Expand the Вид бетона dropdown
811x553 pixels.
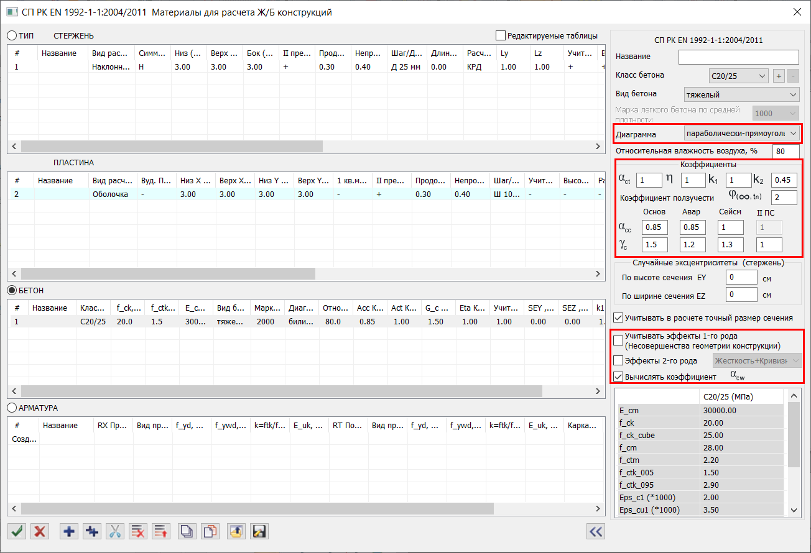(x=741, y=95)
